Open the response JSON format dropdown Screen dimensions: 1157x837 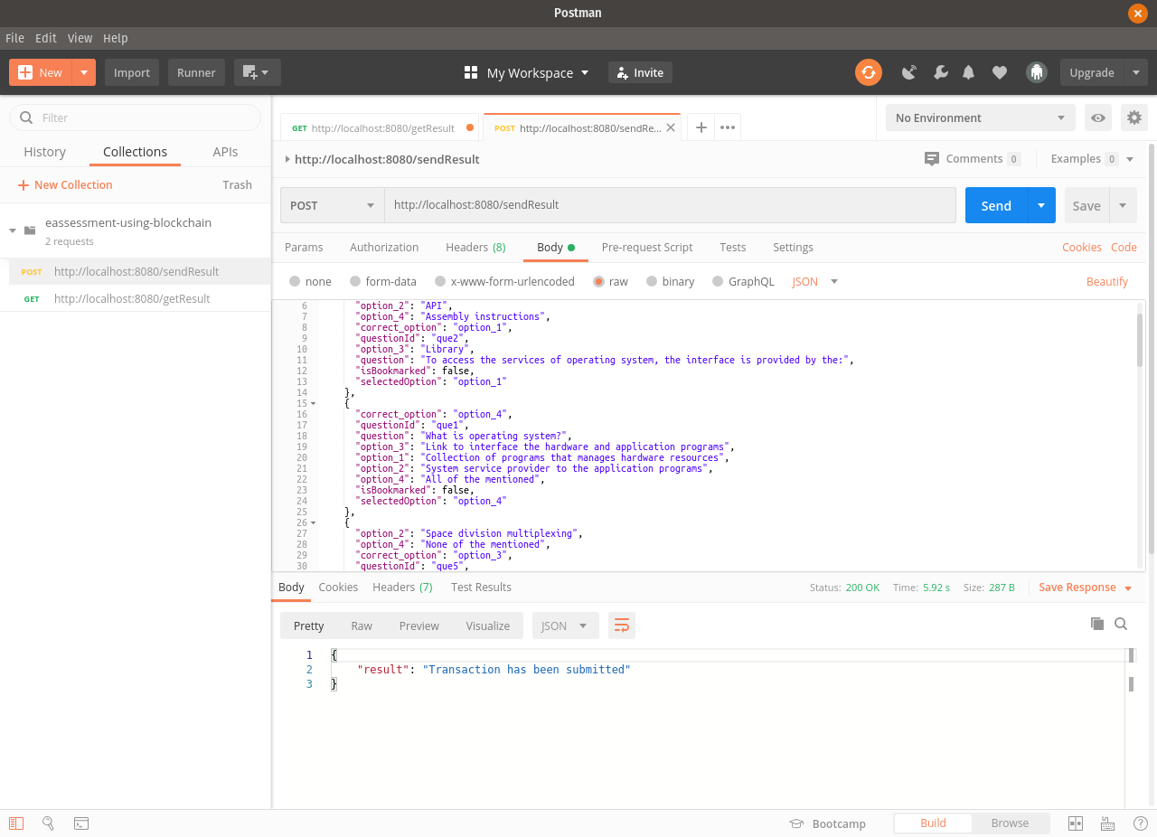pyautogui.click(x=565, y=625)
